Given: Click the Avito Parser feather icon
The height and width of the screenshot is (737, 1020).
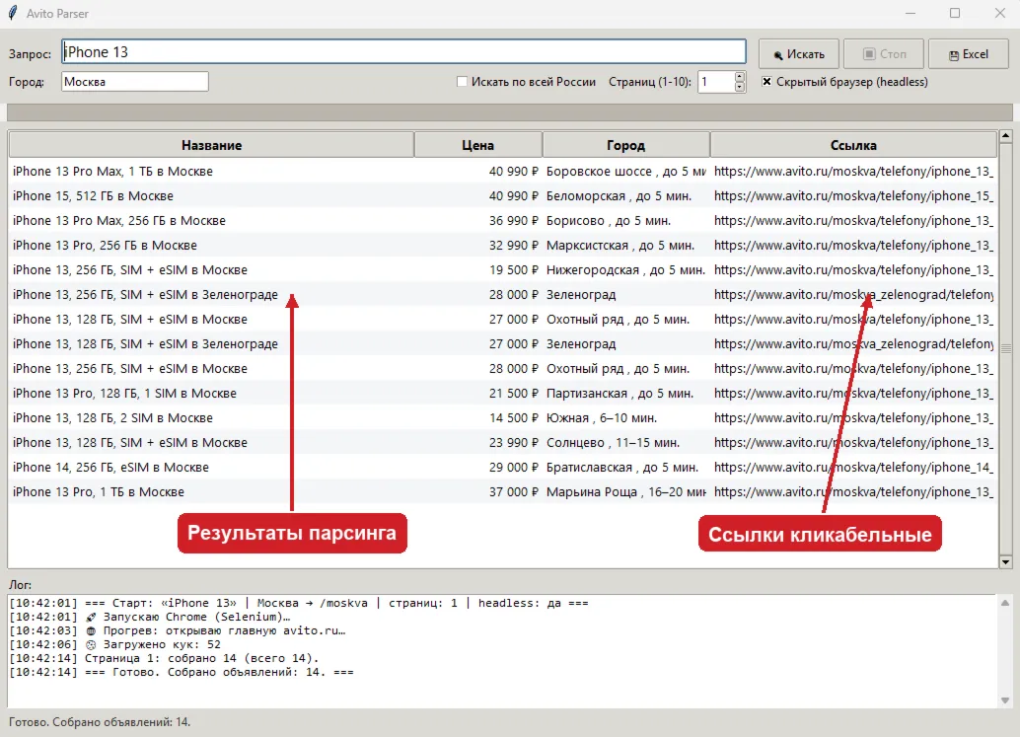Looking at the screenshot, I should click(13, 13).
